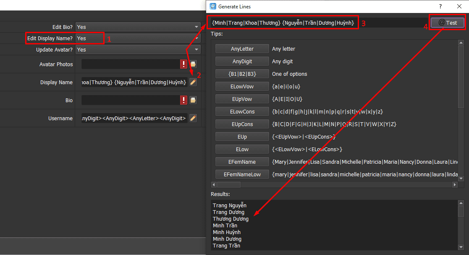Click the warning icon on the Bio field
Image resolution: width=469 pixels, height=255 pixels.
coord(183,100)
